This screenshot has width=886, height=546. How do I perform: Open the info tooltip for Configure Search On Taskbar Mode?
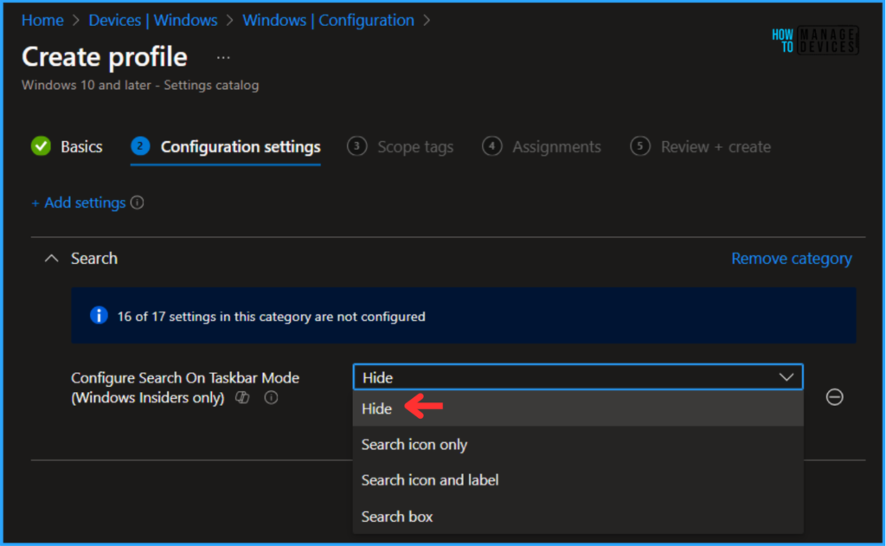click(271, 397)
